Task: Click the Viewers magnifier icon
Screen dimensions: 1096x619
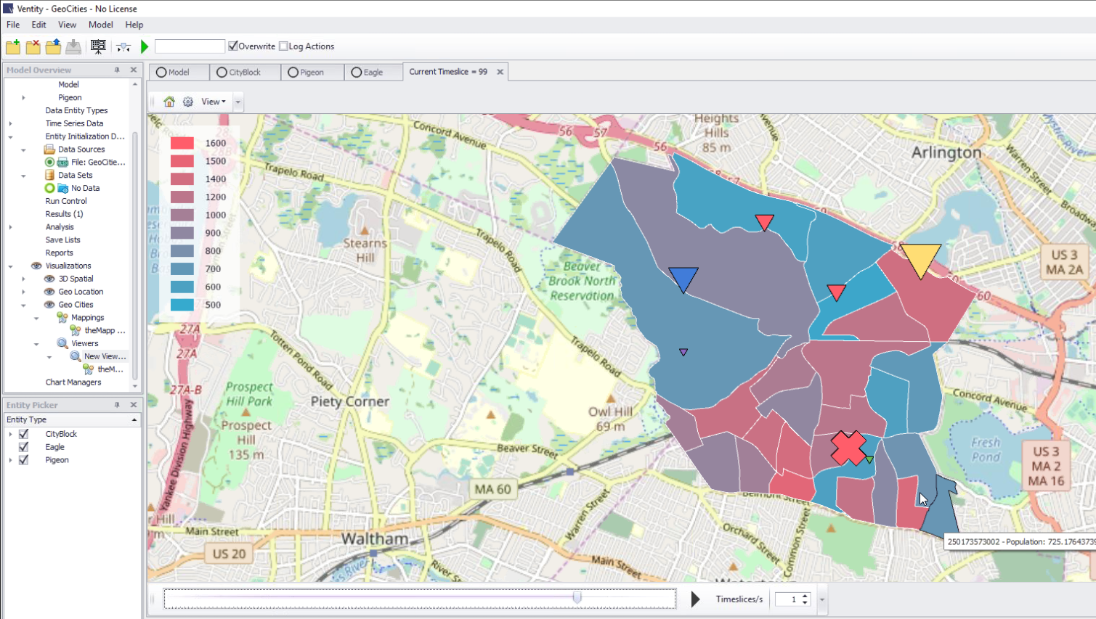Action: coord(62,343)
